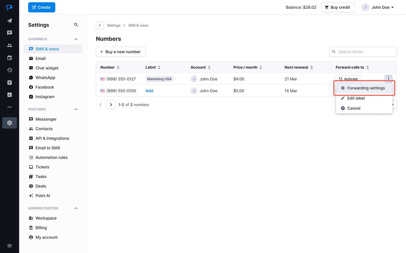Open the John Doe account dropdown
This screenshot has height=253, width=406.
378,7
